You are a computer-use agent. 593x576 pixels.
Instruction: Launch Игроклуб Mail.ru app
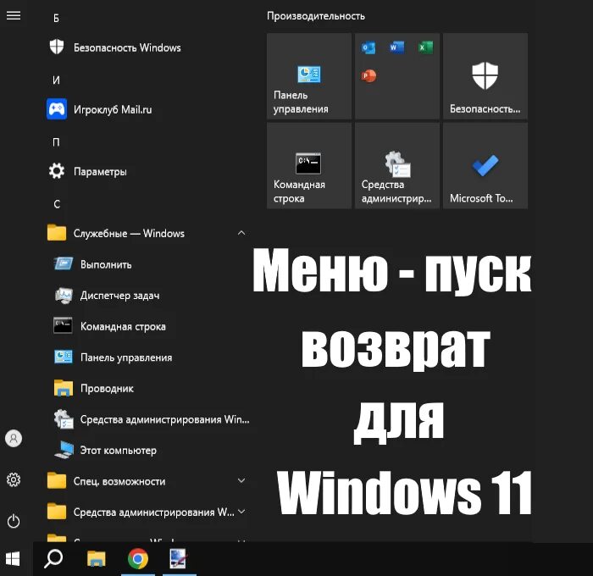[x=147, y=109]
